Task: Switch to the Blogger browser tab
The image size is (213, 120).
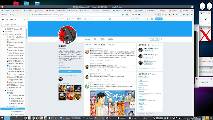Action: coord(173,10)
